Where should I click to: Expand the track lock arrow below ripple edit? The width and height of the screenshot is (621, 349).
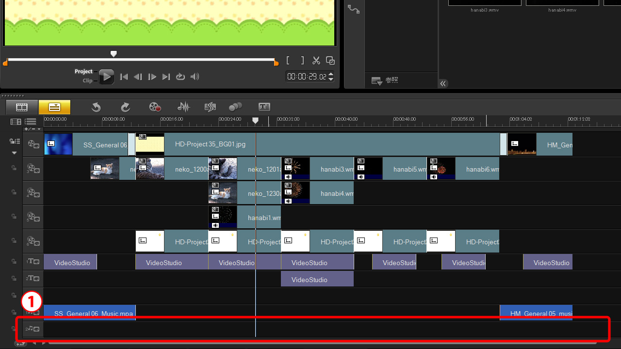coord(15,153)
